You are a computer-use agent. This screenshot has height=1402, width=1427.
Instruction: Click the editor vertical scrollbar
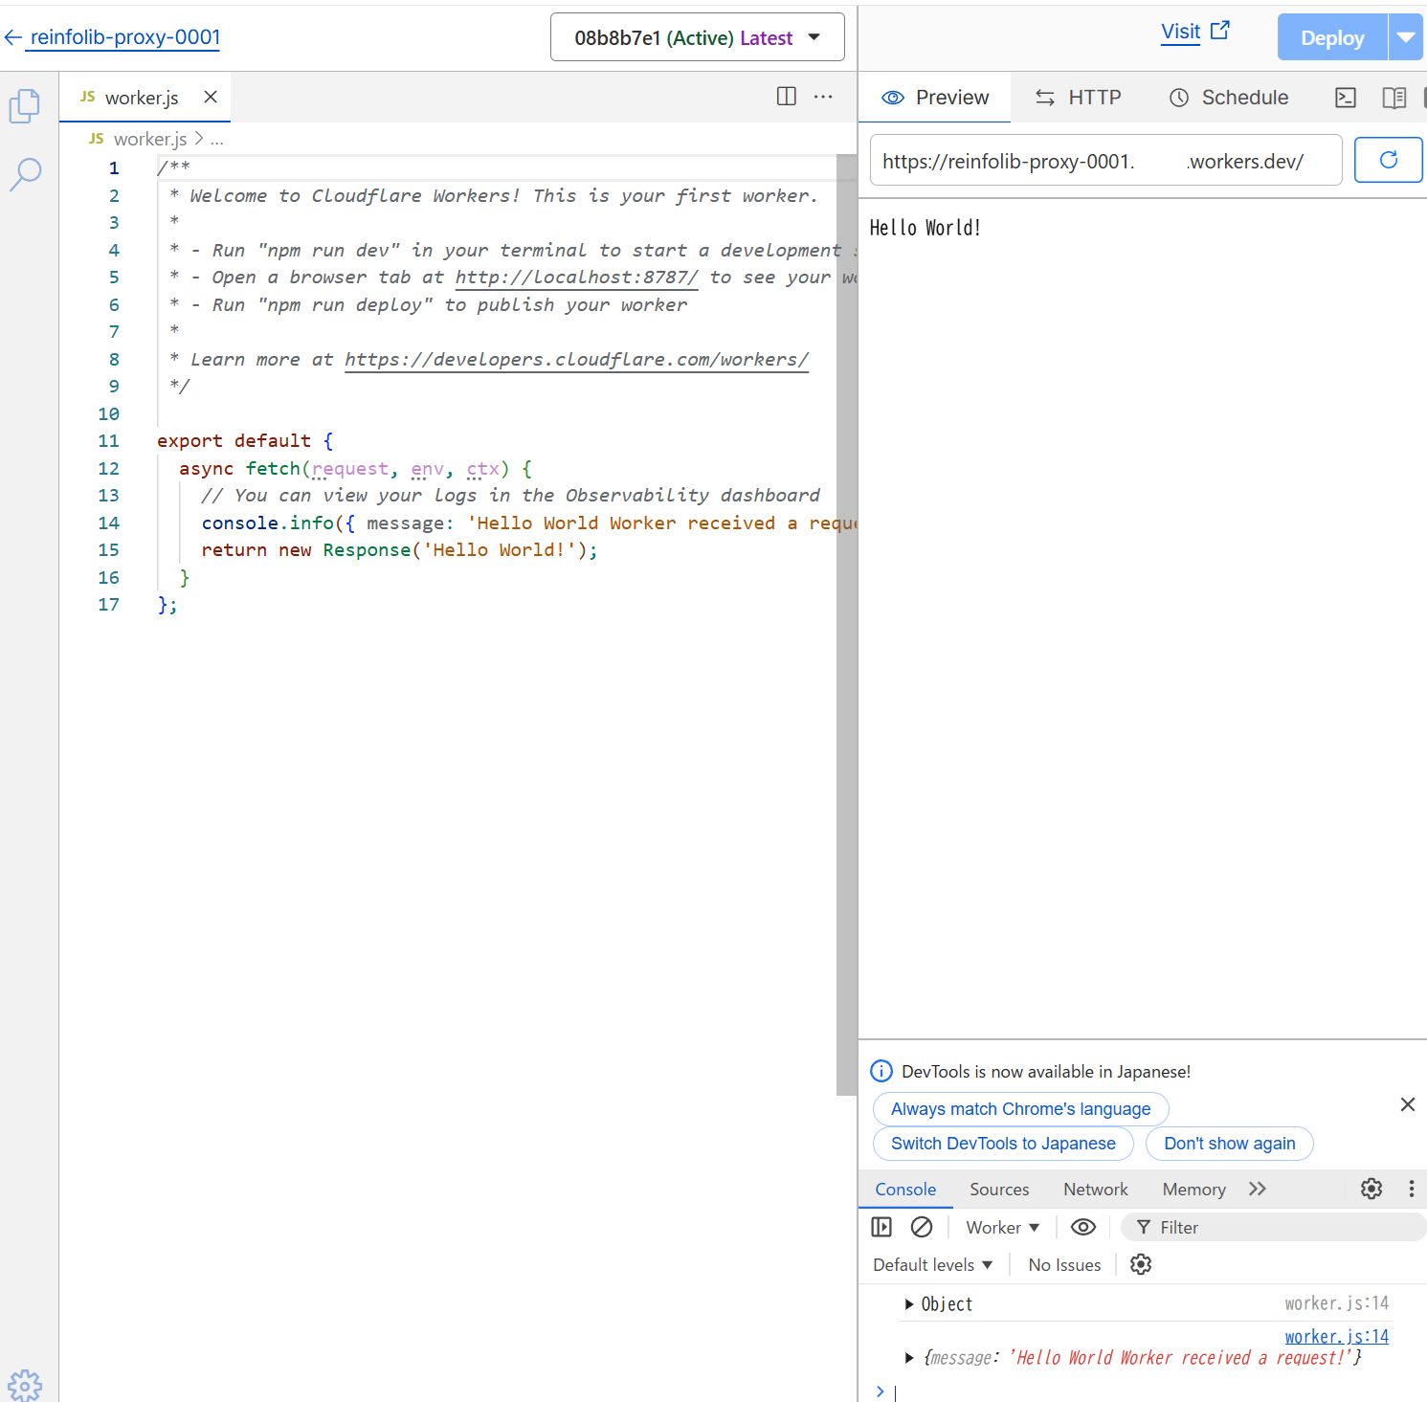pos(846,624)
